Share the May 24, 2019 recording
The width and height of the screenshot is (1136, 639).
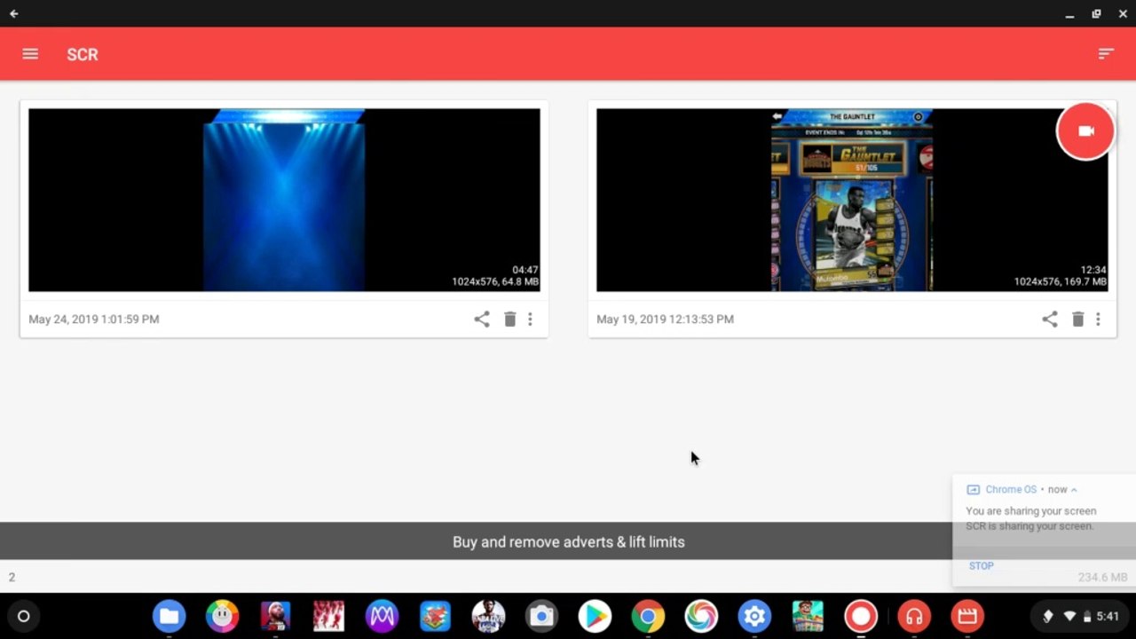[x=482, y=319]
